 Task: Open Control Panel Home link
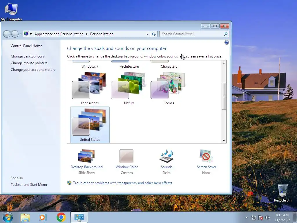tap(26, 46)
